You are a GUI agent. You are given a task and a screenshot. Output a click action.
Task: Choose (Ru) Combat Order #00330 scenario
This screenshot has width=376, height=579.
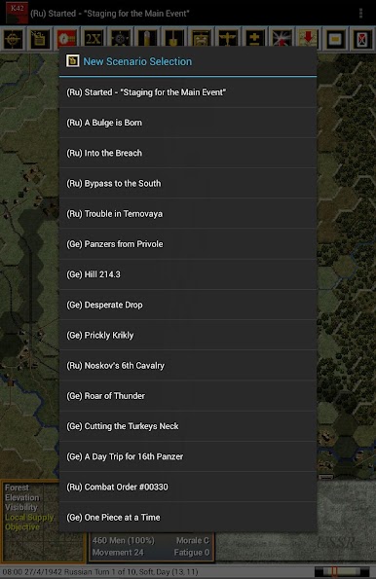tap(188, 488)
